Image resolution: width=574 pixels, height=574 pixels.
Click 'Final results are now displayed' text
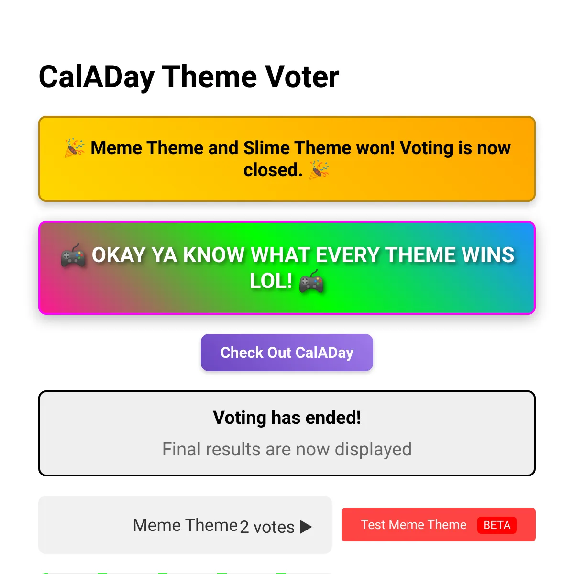coord(287,449)
